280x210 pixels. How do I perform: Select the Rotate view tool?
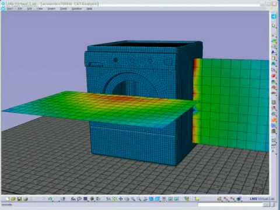(127, 199)
